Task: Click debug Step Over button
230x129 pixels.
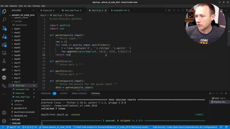Action: [x=174, y=10]
